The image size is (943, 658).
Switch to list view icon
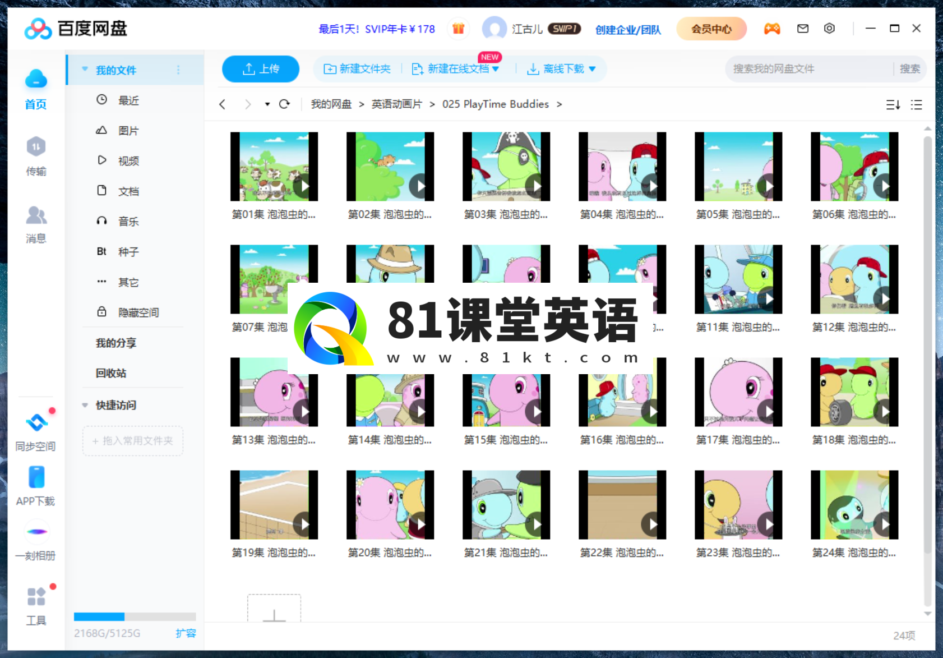click(x=917, y=105)
